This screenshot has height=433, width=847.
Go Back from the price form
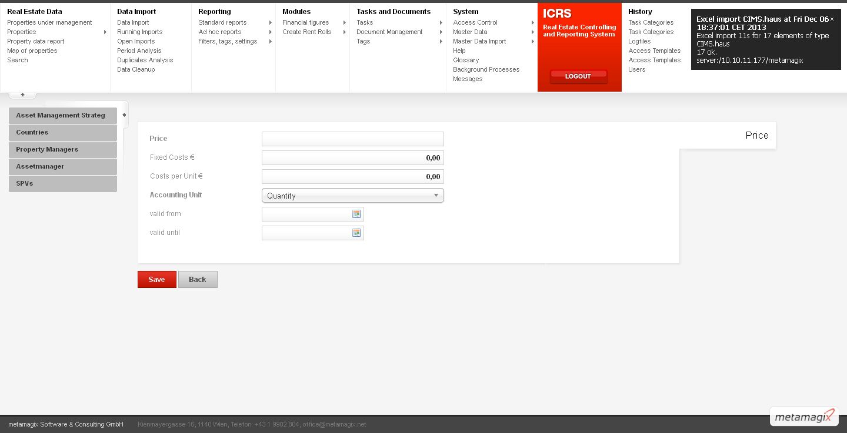point(198,280)
